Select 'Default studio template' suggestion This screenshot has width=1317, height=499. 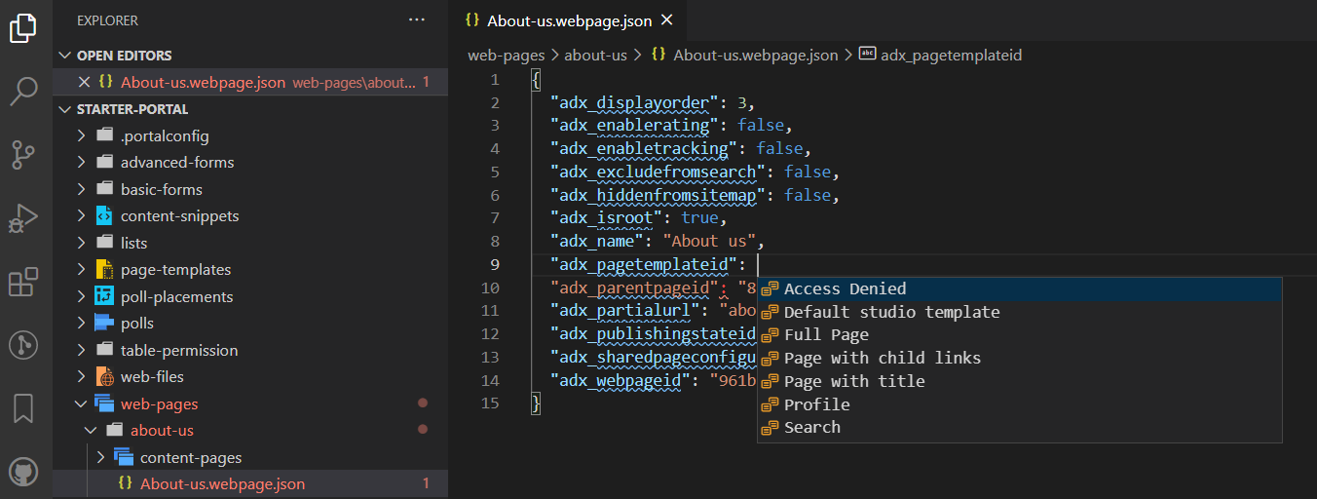coord(890,312)
